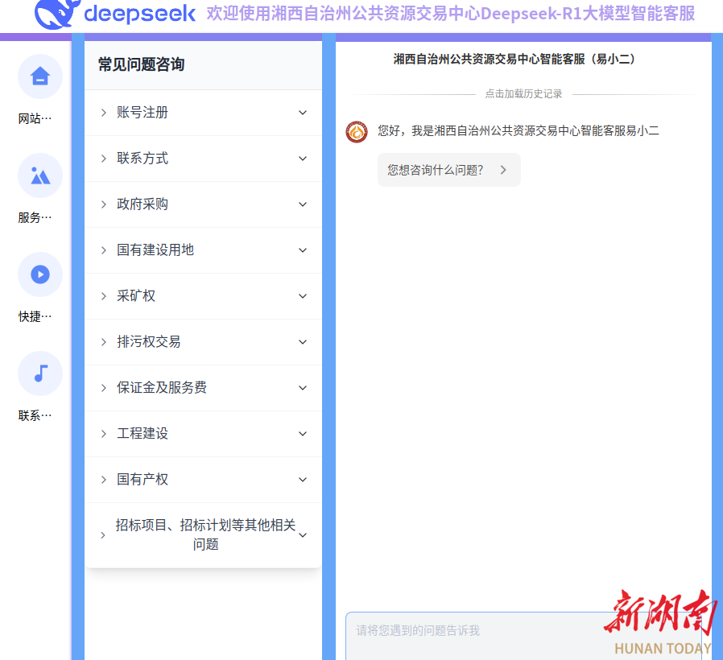The height and width of the screenshot is (660, 723).
Task: Focus the 请将您遇到的问题告诉我 input box
Action: [x=524, y=636]
